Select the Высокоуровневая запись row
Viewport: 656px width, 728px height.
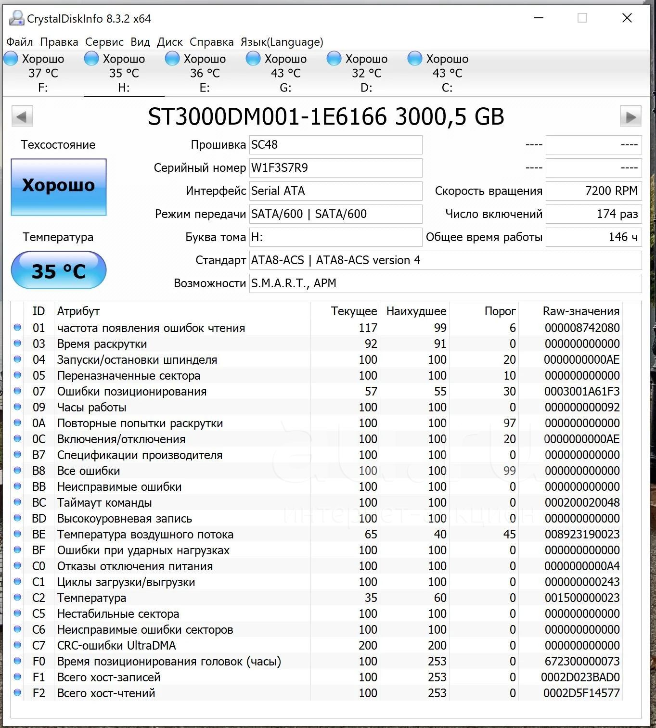click(x=317, y=518)
